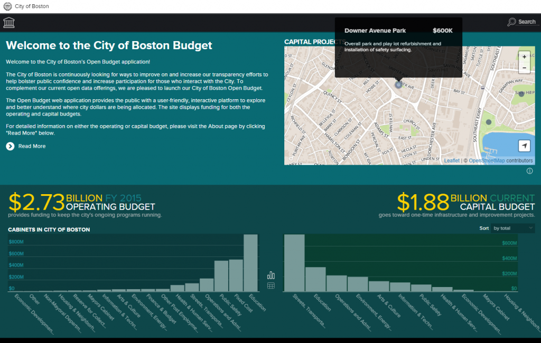Zoom in on the capital projects map
The image size is (541, 343).
click(x=524, y=56)
